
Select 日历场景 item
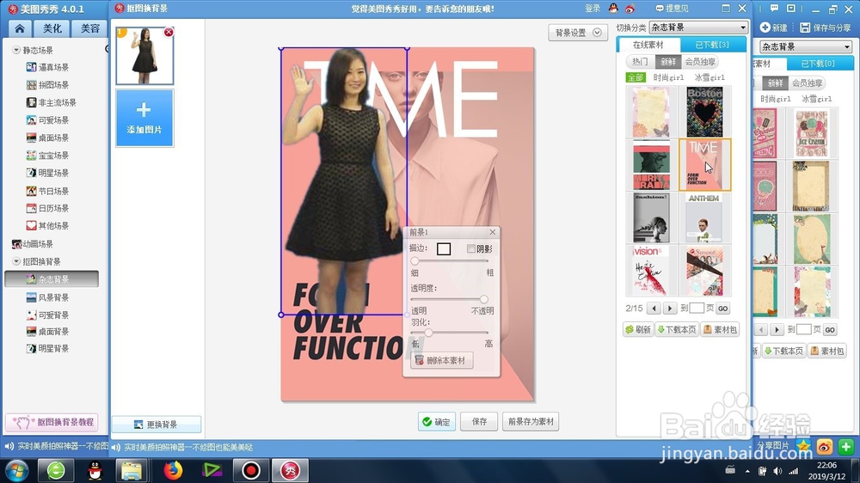pyautogui.click(x=47, y=208)
